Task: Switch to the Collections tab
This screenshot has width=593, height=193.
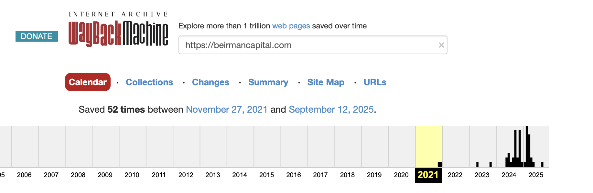Action: [x=149, y=82]
